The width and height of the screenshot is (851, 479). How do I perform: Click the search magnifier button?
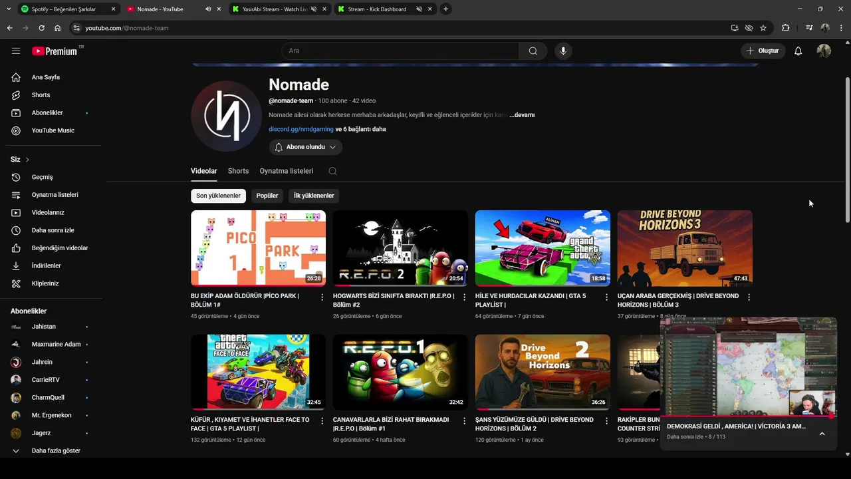[x=533, y=51]
